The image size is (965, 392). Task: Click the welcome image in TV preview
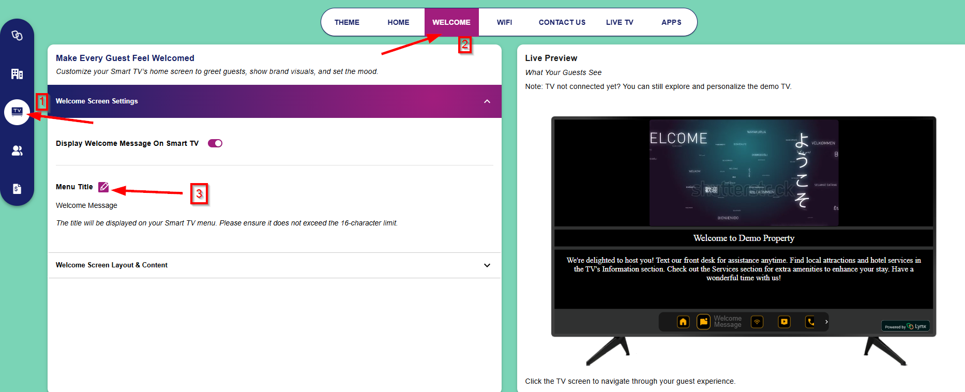tap(744, 173)
